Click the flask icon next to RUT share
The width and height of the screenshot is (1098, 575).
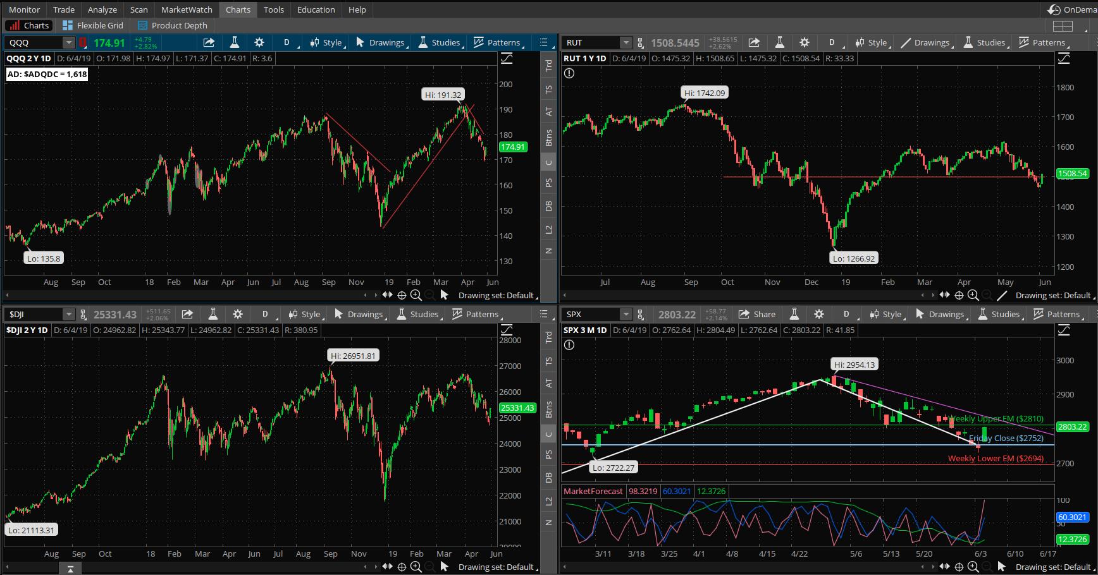coord(779,42)
